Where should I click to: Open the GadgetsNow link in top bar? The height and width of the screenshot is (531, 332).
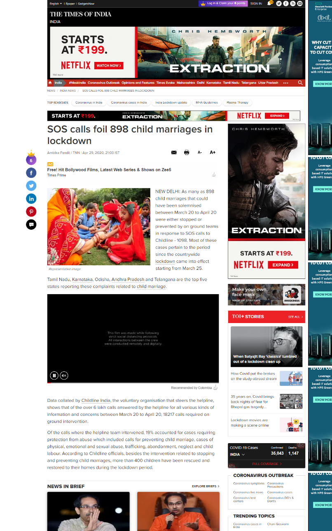pos(86,3)
